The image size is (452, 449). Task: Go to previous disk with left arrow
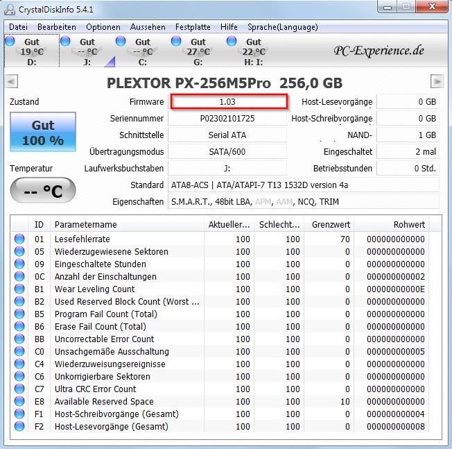[x=12, y=81]
